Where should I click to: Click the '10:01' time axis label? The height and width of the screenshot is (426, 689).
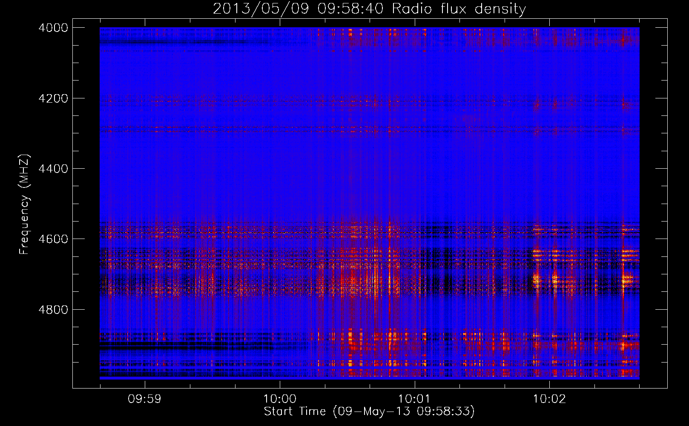pos(414,399)
